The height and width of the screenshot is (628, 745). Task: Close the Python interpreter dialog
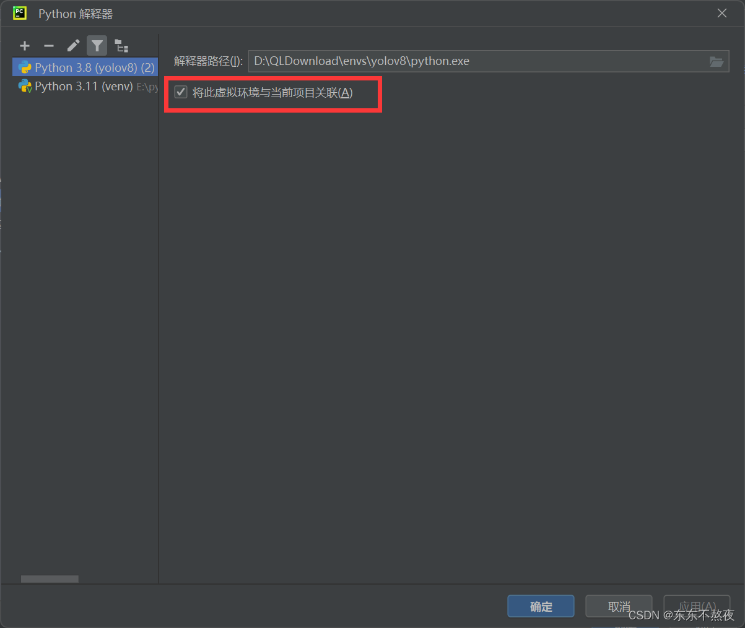coord(722,13)
